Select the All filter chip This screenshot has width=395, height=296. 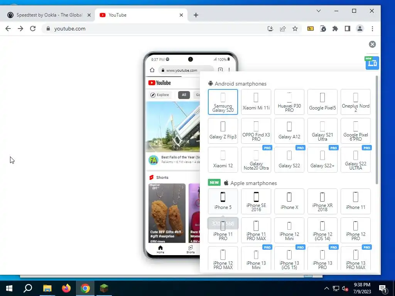pos(184,95)
